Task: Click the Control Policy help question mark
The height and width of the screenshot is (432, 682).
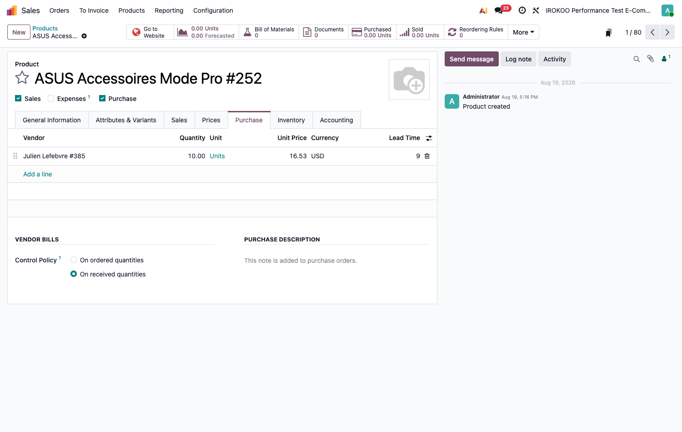Action: click(x=60, y=258)
